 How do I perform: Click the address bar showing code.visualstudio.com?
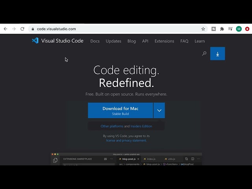click(118, 29)
